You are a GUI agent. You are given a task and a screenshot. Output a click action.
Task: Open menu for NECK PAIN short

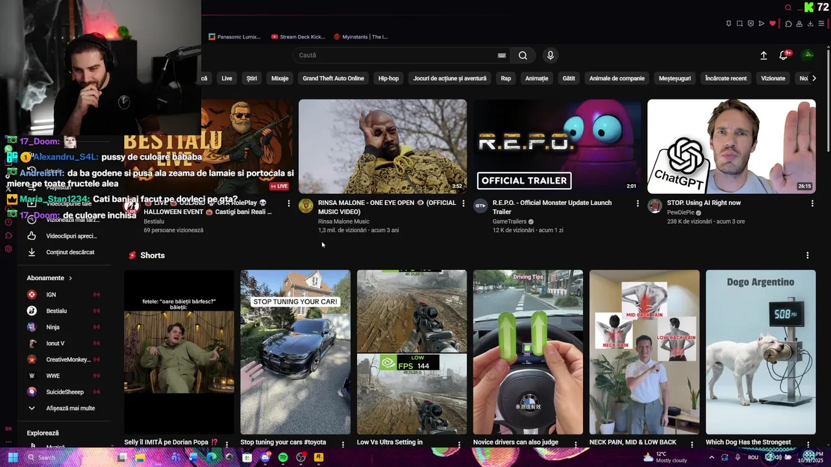(x=691, y=444)
